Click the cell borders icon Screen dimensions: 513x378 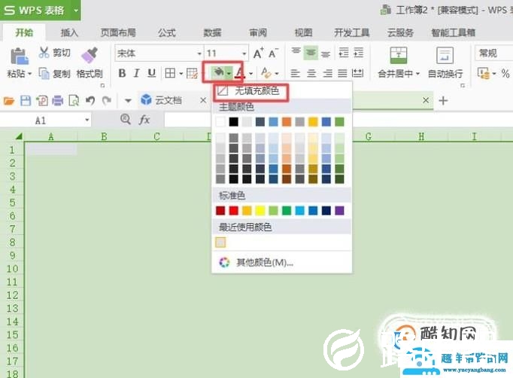click(x=170, y=73)
